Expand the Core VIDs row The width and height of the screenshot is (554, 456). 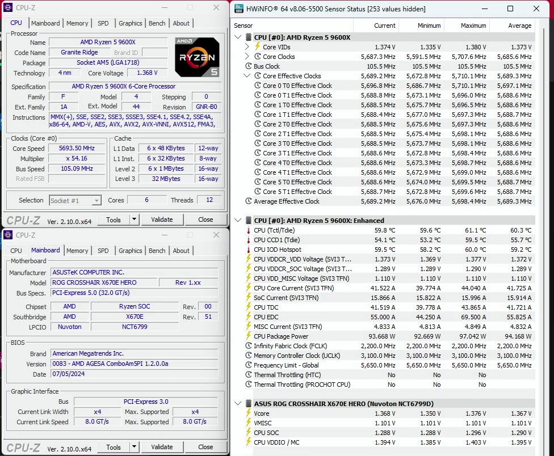[247, 47]
